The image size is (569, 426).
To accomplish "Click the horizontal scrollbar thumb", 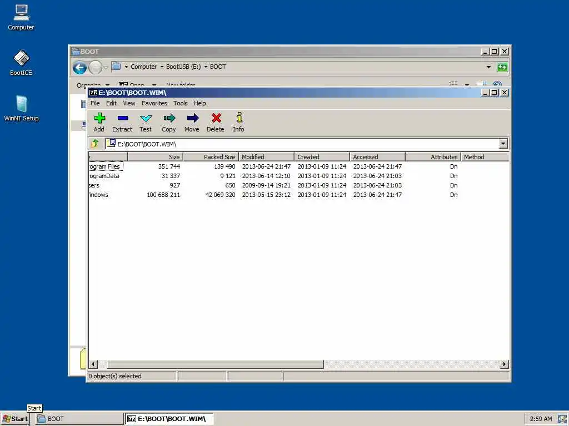I will coord(215,364).
